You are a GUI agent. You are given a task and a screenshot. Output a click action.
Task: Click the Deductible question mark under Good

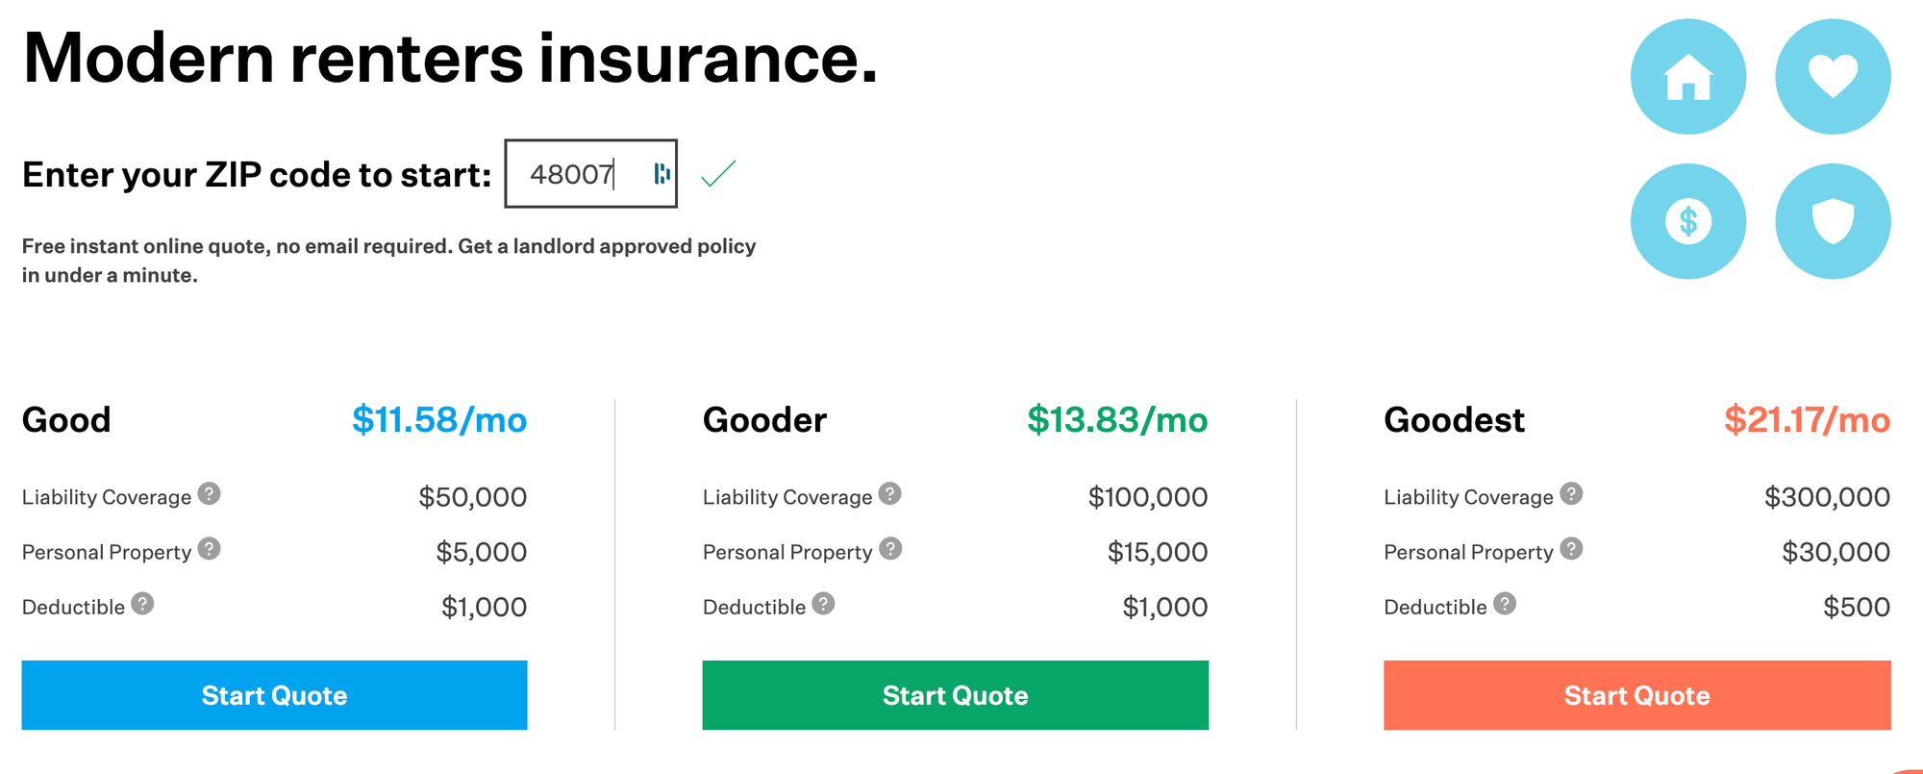(x=141, y=603)
